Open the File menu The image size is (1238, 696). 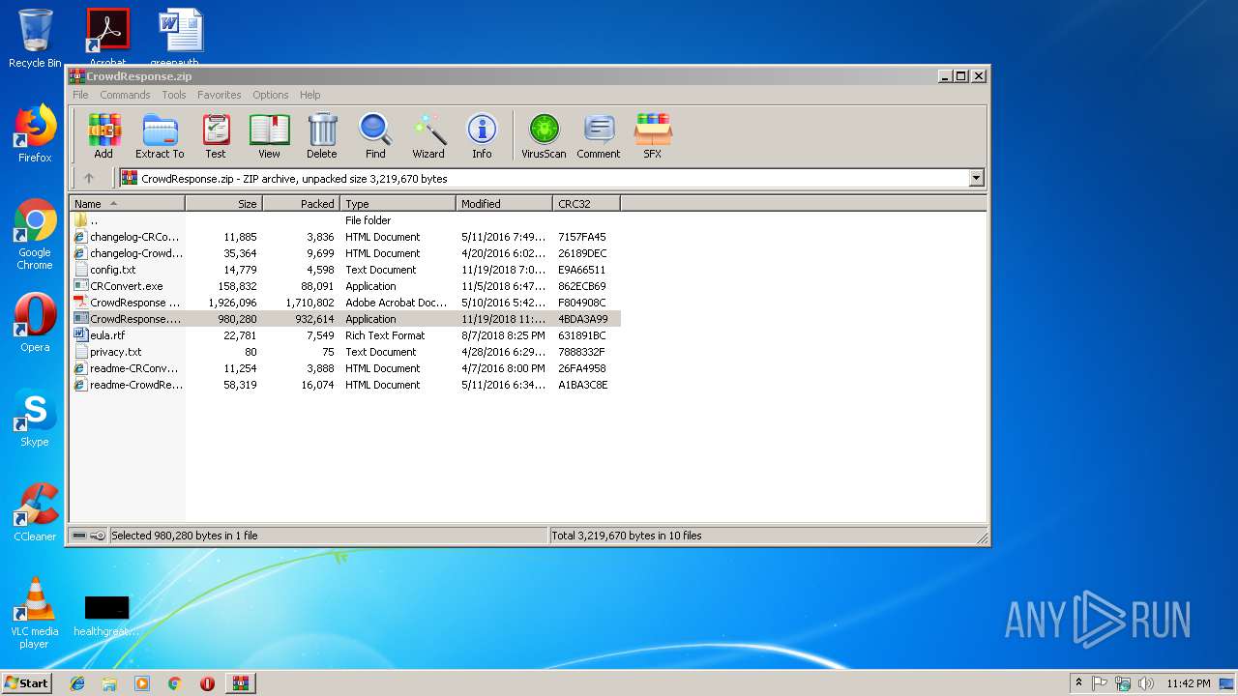tap(80, 95)
